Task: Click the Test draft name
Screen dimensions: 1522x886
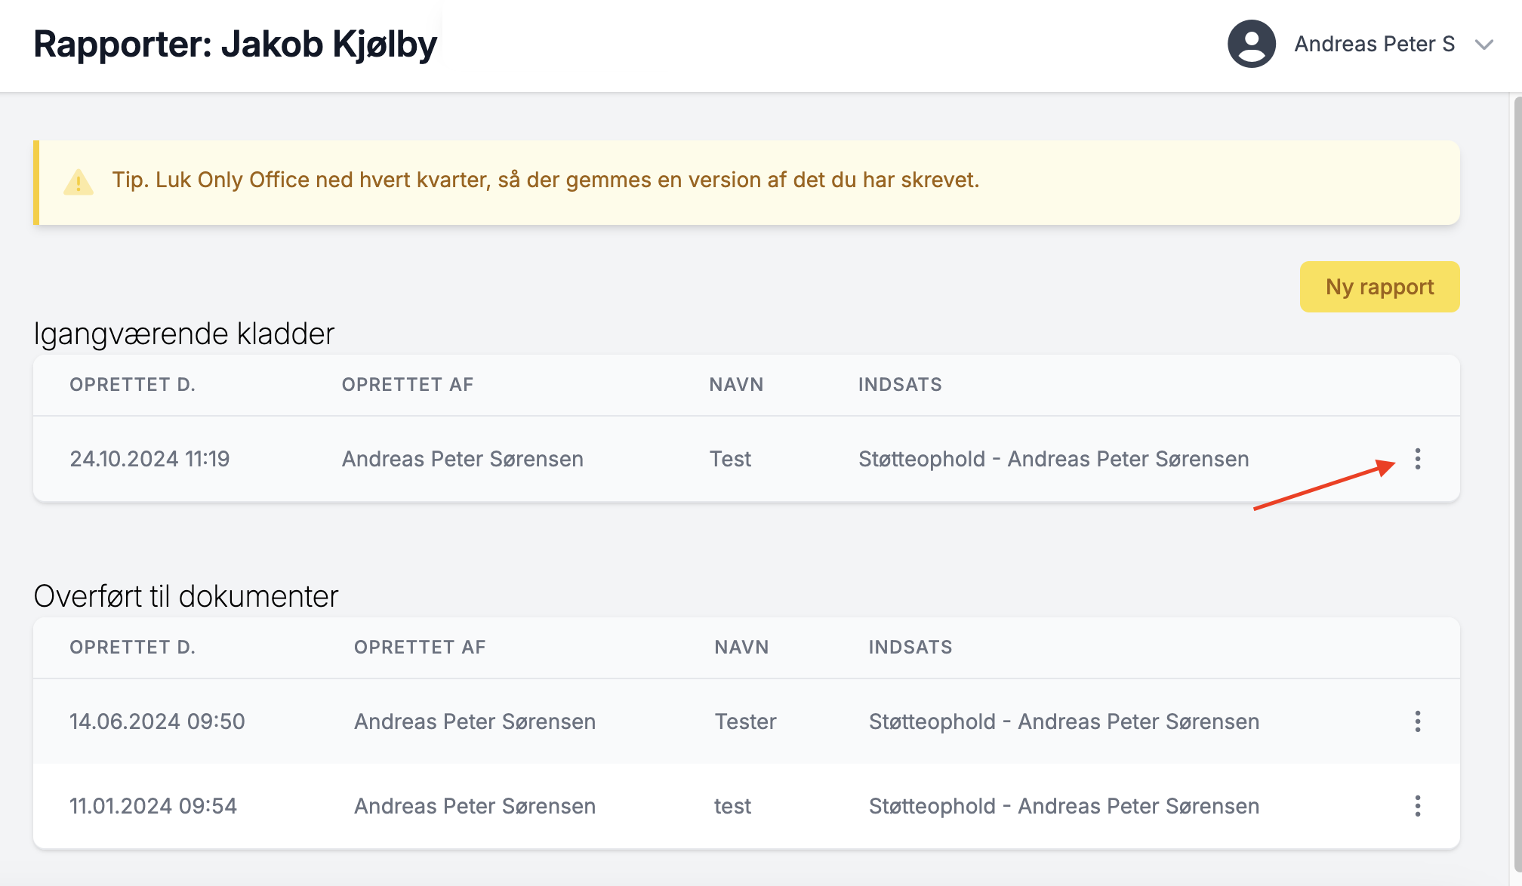Action: pyautogui.click(x=730, y=459)
